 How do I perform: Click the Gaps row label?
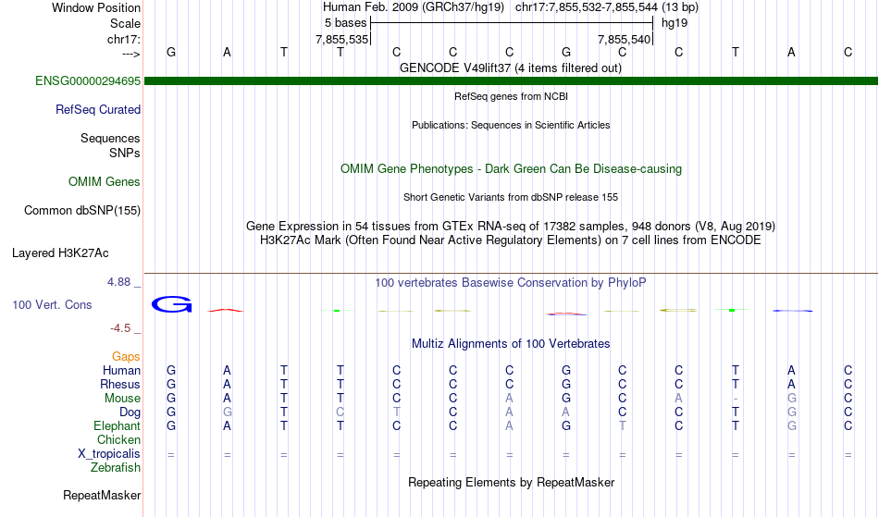(126, 357)
